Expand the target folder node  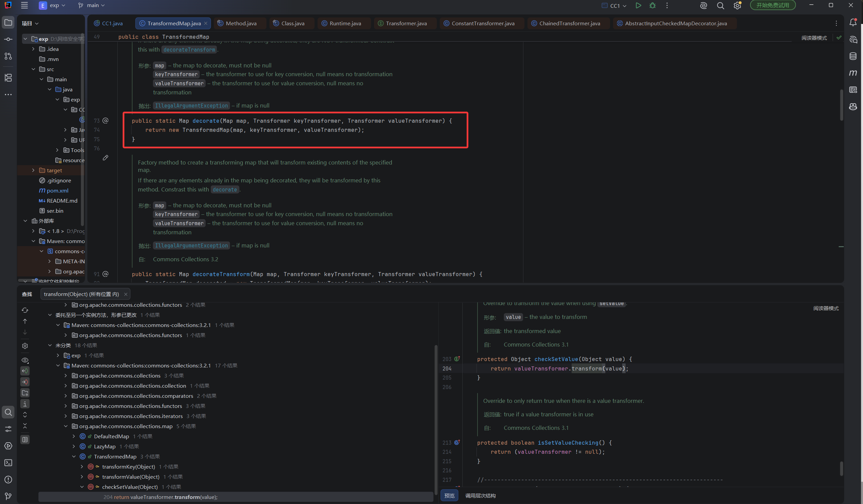(33, 170)
